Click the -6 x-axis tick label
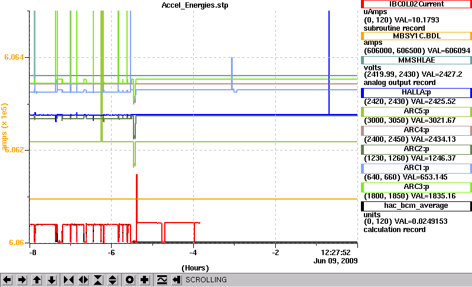Screen dimensions: 472x287 (x=111, y=252)
